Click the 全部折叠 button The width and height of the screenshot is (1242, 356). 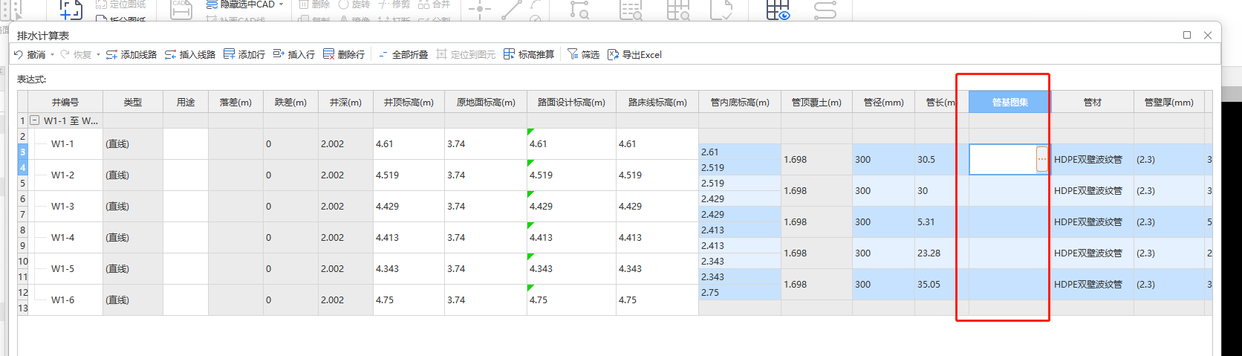(x=403, y=54)
